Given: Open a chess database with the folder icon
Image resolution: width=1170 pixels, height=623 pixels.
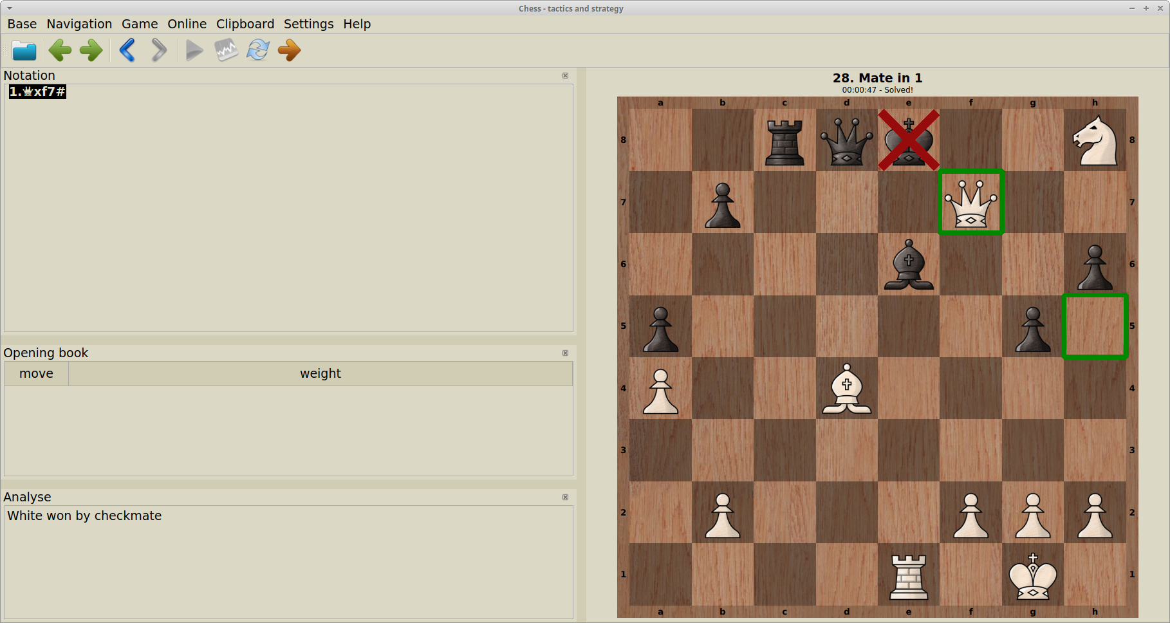Looking at the screenshot, I should click(x=24, y=50).
